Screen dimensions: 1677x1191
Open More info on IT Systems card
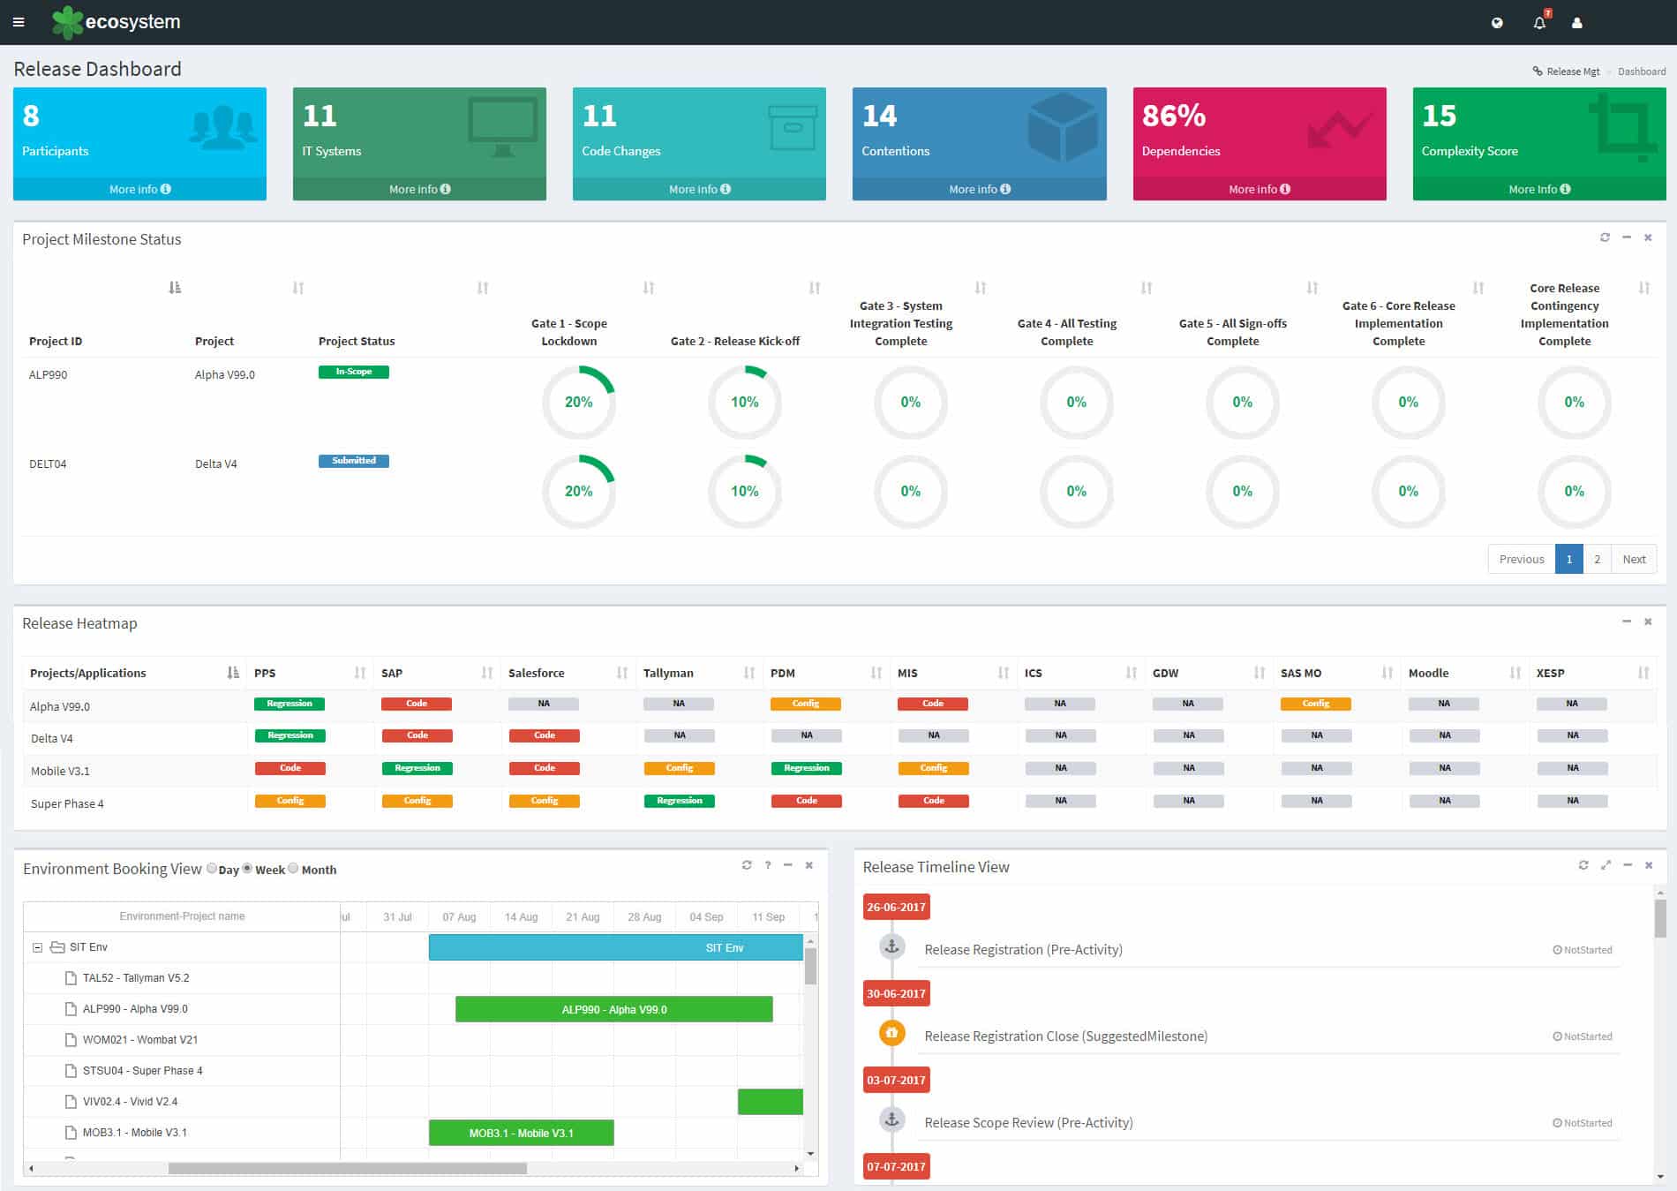point(419,189)
